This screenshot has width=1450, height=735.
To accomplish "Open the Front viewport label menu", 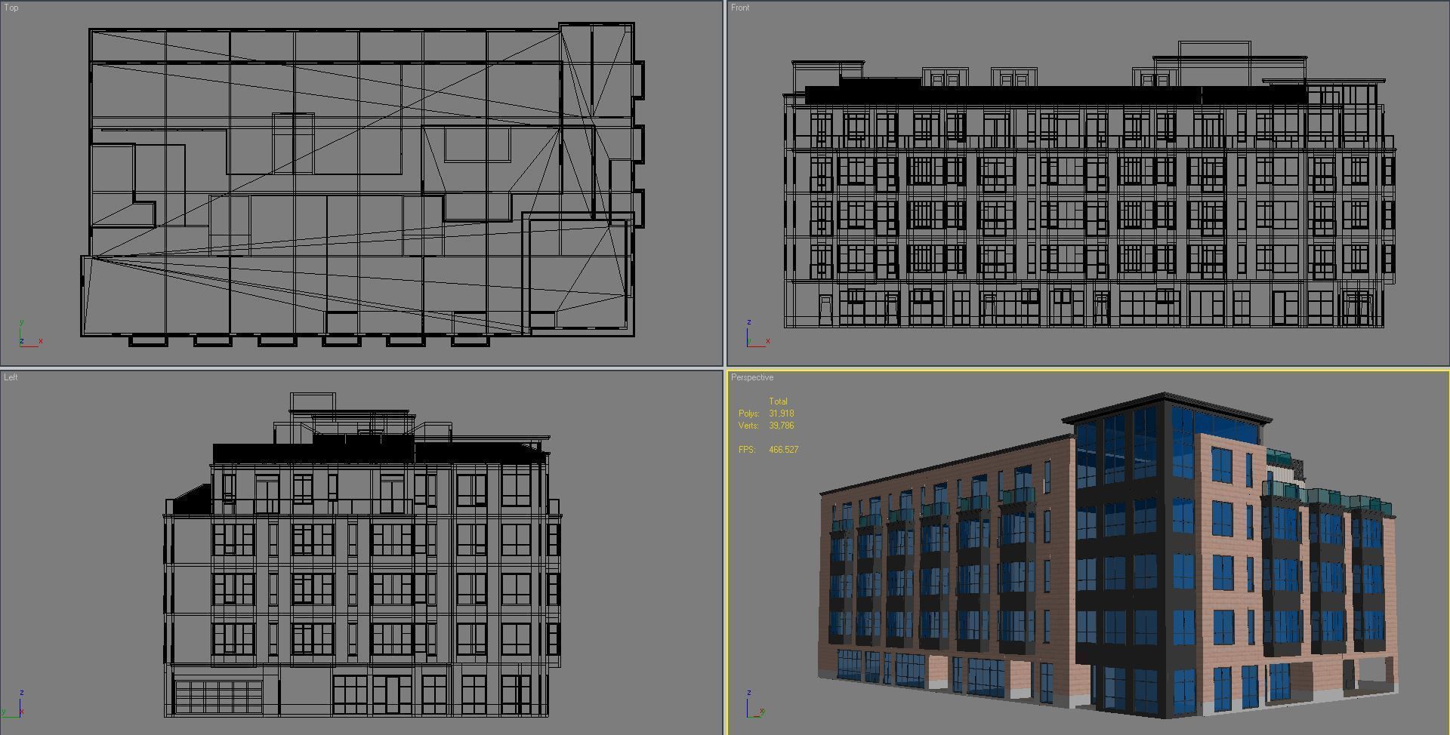I will (x=740, y=8).
